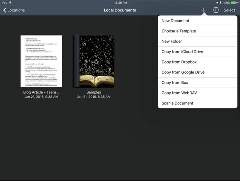Tap the back chevron next to Locations
240x181 pixels.
point(4,10)
